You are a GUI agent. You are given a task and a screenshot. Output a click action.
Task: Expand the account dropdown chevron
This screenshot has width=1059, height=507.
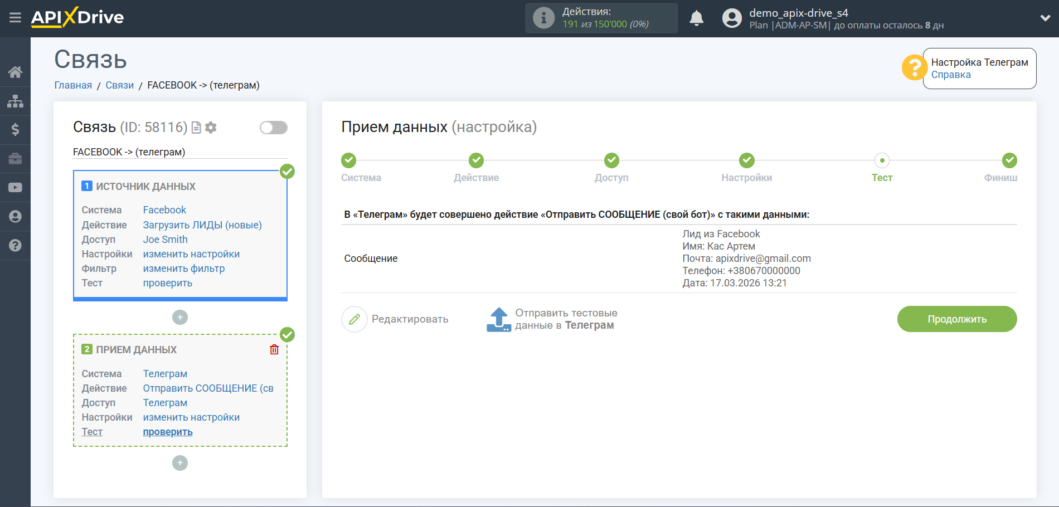pyautogui.click(x=1045, y=18)
